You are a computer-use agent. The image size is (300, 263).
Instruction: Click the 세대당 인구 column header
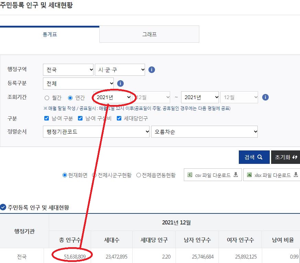pos(154,240)
